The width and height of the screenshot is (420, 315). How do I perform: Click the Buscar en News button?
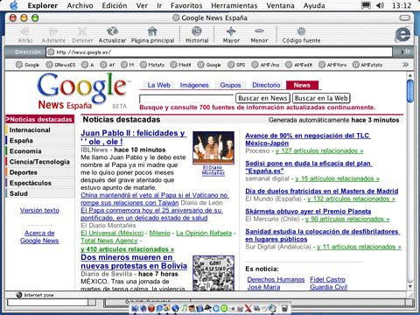click(262, 98)
